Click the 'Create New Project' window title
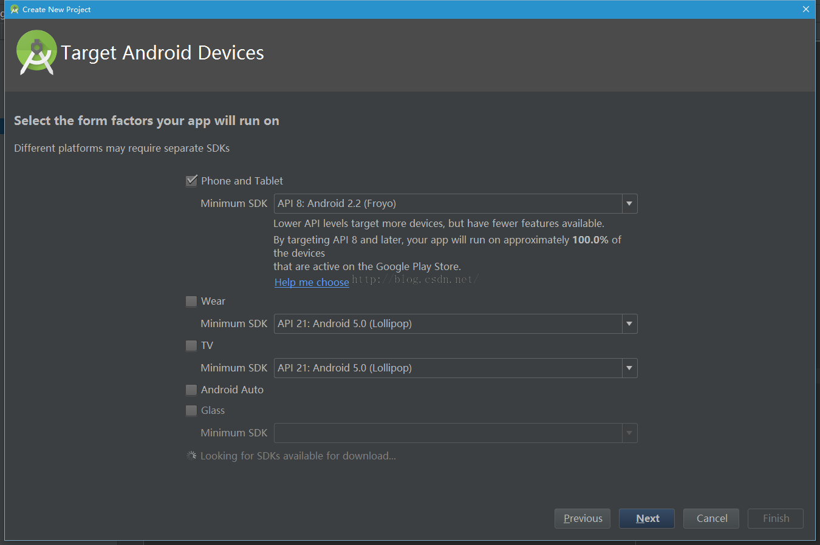820x545 pixels. point(56,9)
